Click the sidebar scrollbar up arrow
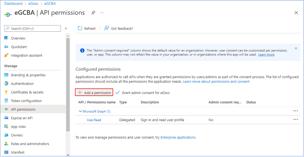This screenshot has width=304, height=157. point(68,36)
